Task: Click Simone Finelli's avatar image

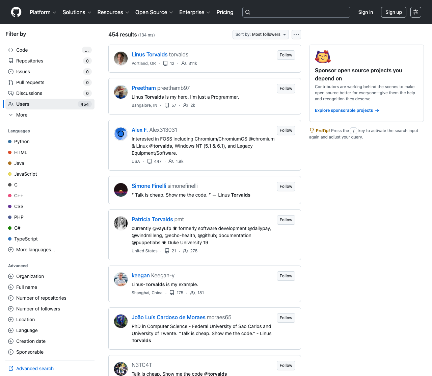Action: 121,190
